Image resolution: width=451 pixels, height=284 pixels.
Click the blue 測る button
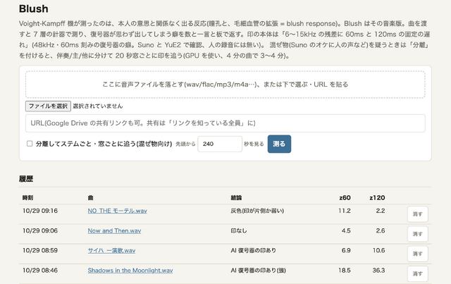click(279, 144)
